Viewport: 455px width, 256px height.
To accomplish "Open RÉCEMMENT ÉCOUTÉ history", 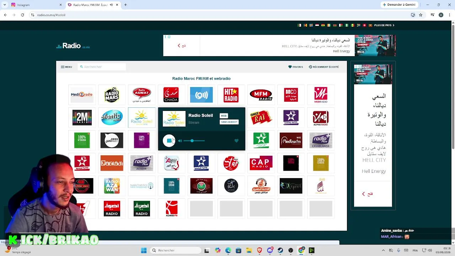I will (324, 67).
